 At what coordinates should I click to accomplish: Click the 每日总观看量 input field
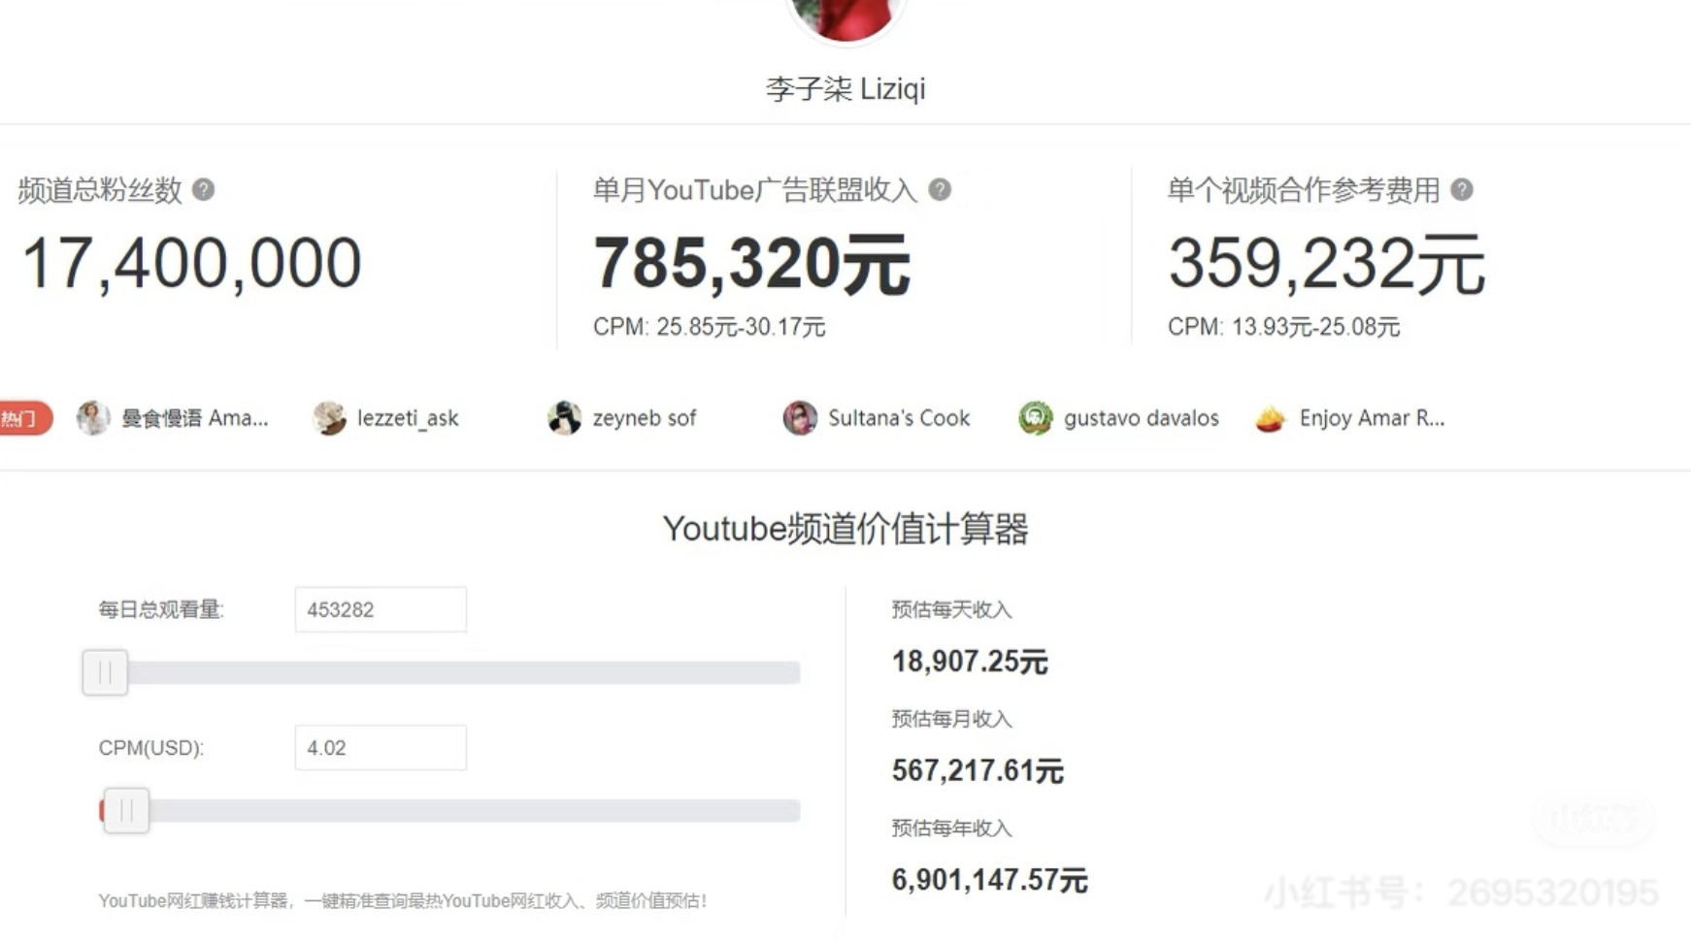point(380,610)
